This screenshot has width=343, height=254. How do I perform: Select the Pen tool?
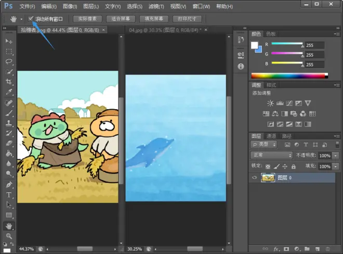click(x=9, y=185)
